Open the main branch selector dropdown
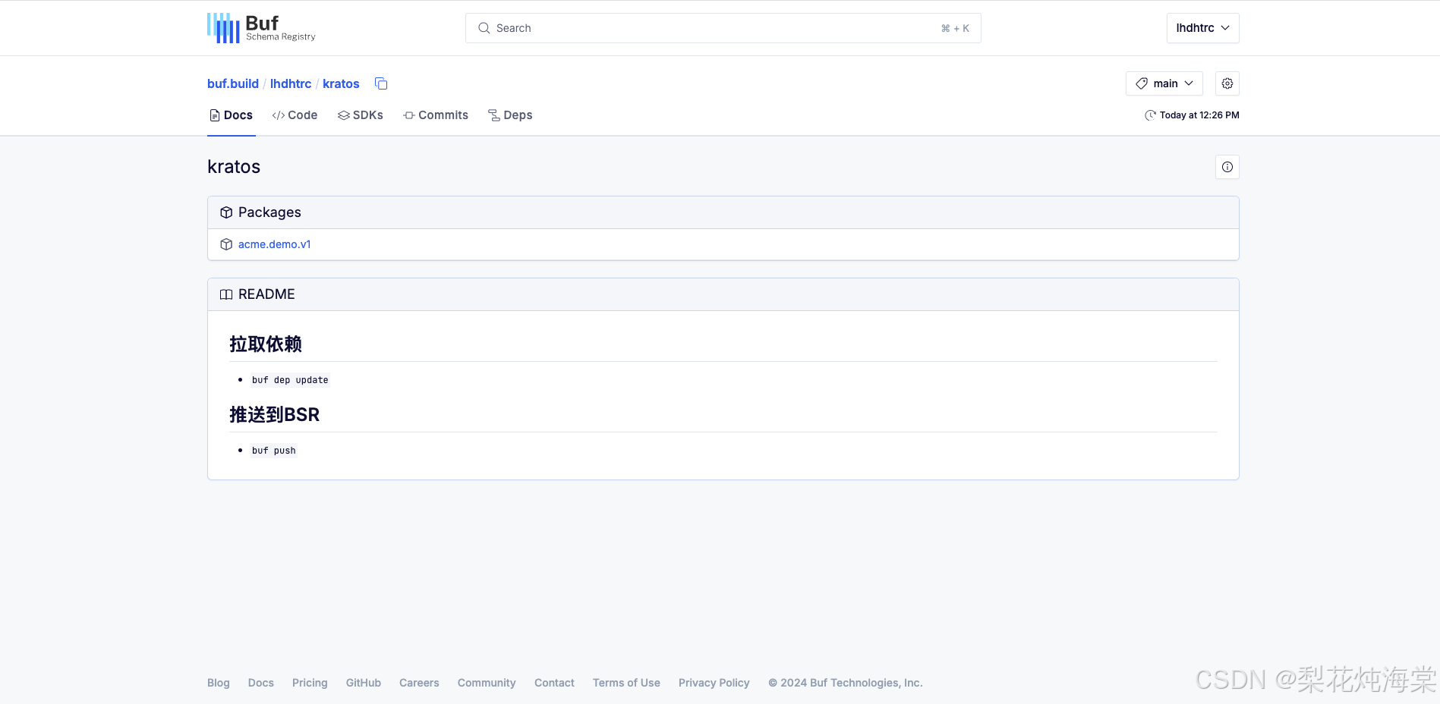This screenshot has width=1440, height=704. tap(1164, 83)
